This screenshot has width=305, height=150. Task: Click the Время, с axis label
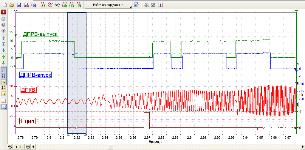[x=156, y=142]
